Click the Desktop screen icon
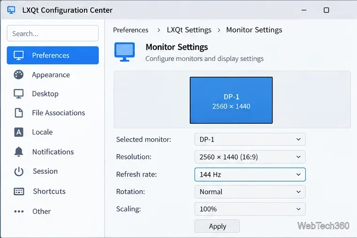The image size is (357, 238). tap(18, 94)
